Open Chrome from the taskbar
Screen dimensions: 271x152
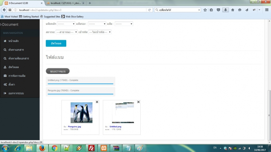(x=54, y=148)
